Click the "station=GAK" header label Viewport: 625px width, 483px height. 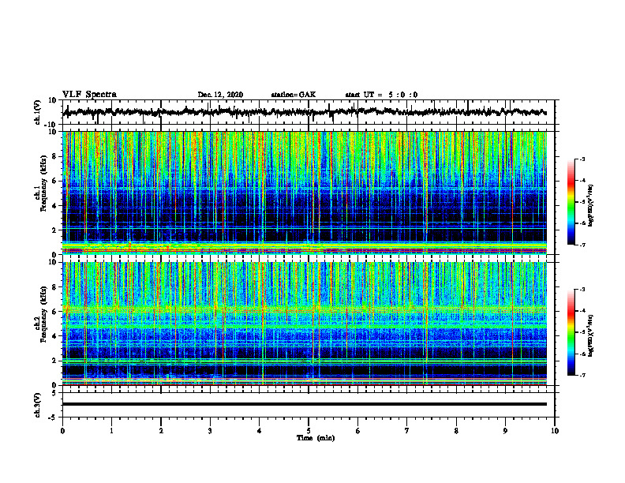pyautogui.click(x=294, y=95)
